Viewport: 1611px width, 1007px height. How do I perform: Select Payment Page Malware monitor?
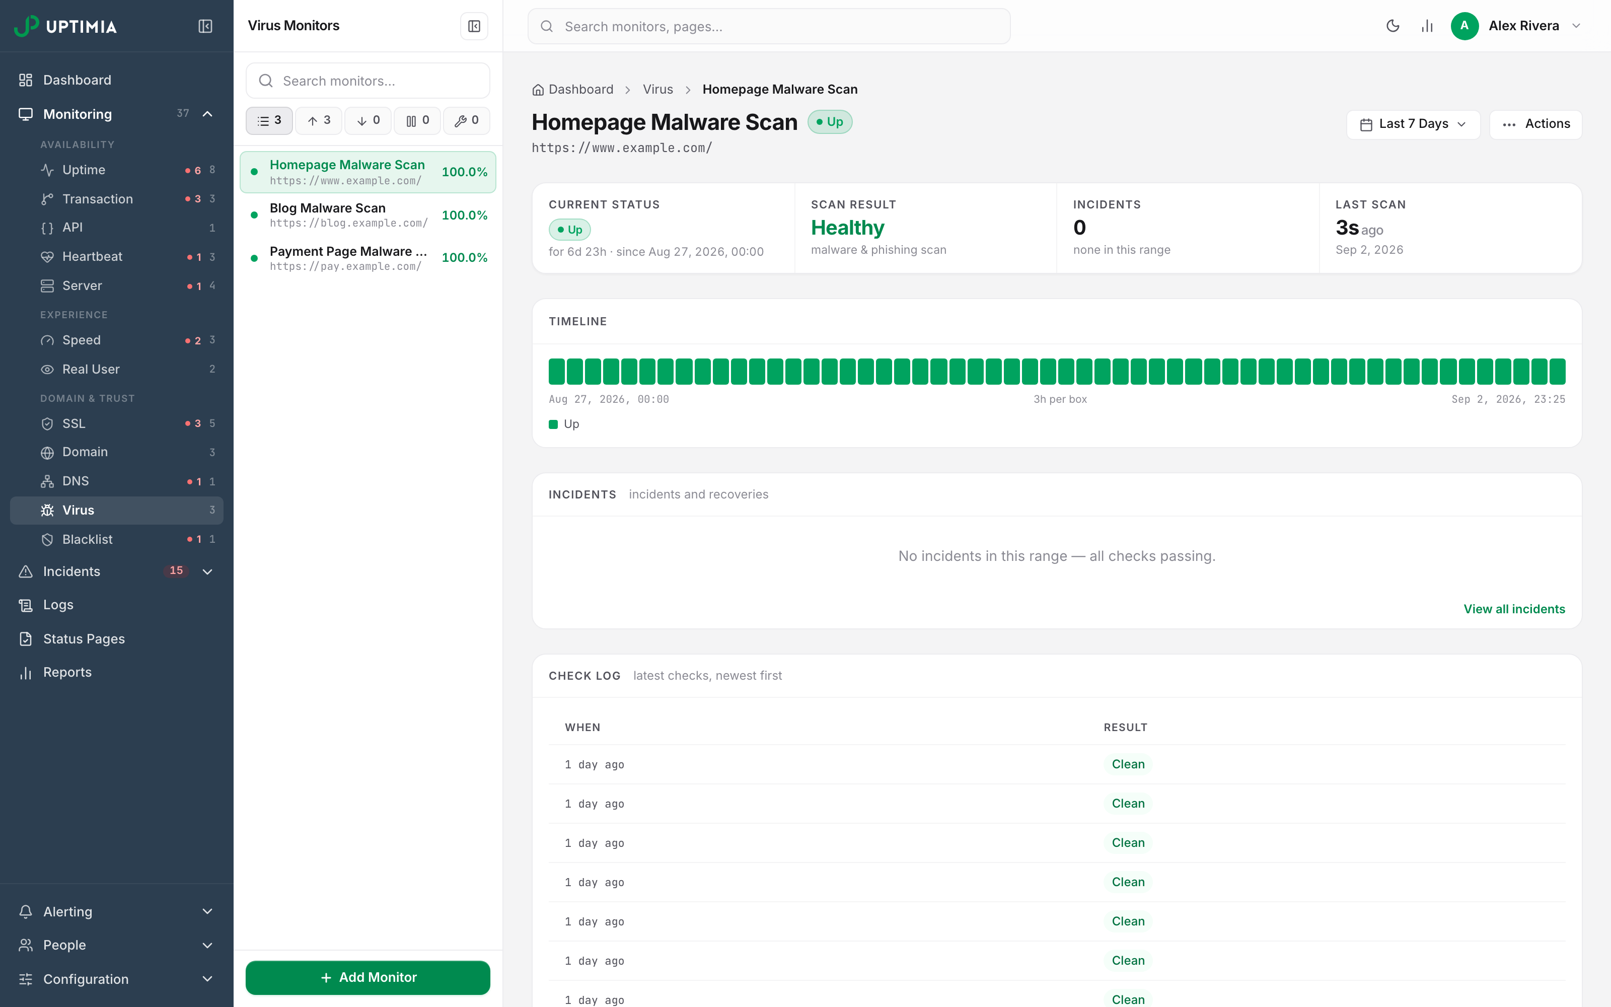coord(368,258)
